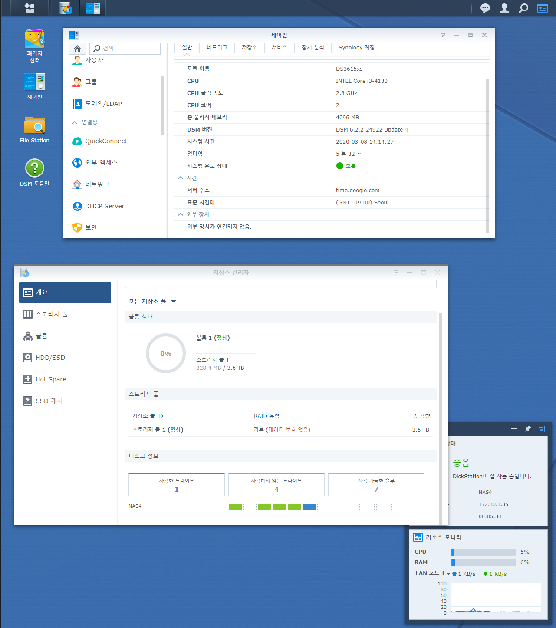This screenshot has height=628, width=556.
Task: Open Control Panel help question mark
Action: [443, 35]
